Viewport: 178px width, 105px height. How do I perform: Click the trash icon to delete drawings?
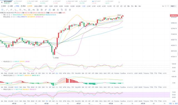(x=70, y=10)
